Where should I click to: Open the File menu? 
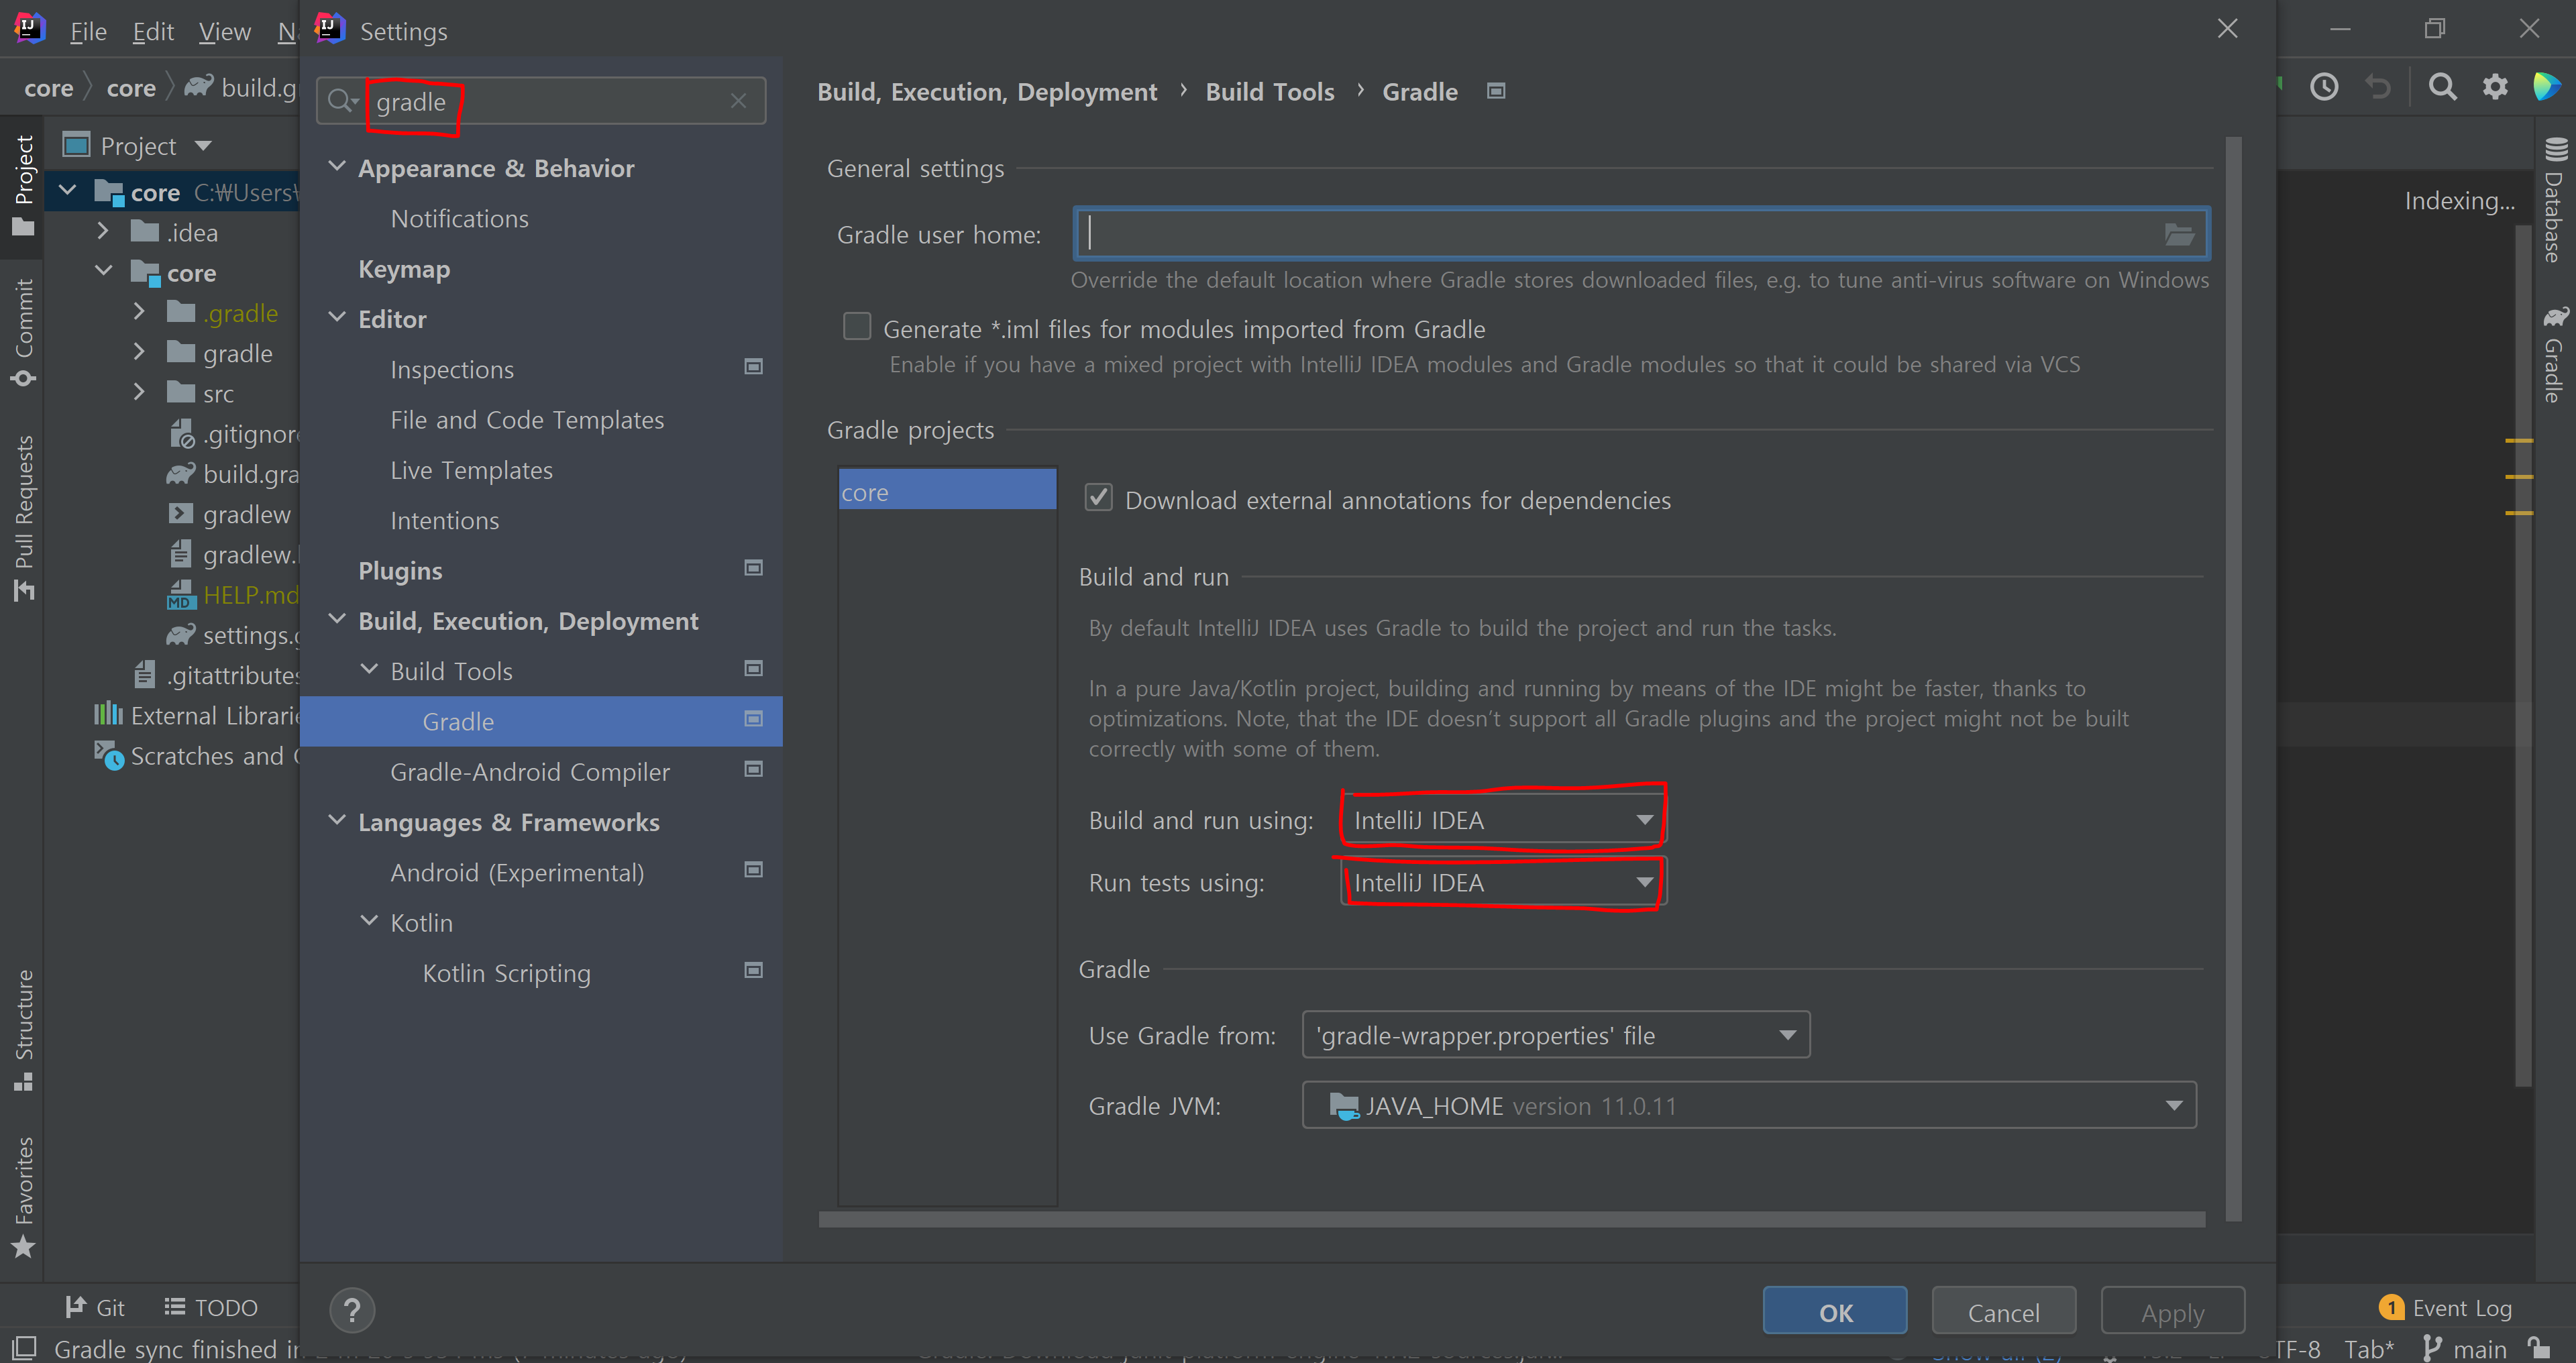click(x=88, y=32)
